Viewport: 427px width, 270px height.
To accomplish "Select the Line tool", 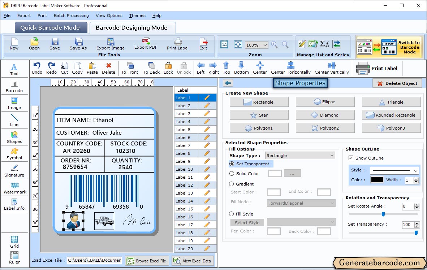I will (14, 121).
